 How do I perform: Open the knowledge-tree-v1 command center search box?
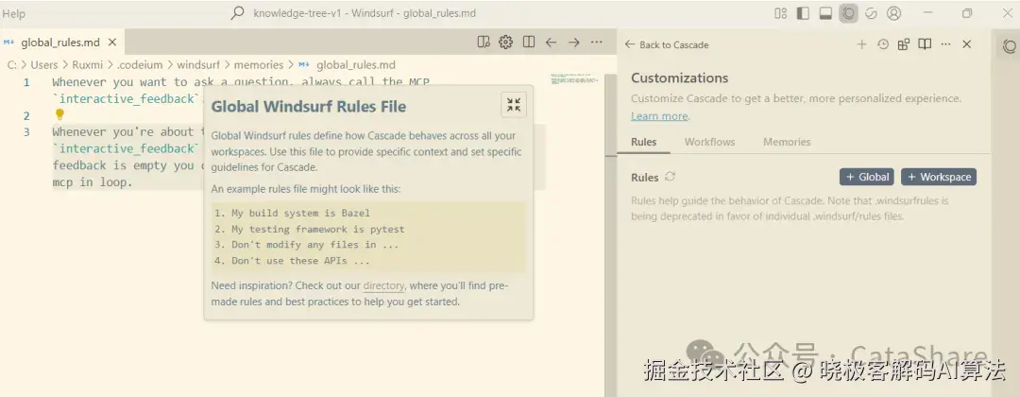365,13
